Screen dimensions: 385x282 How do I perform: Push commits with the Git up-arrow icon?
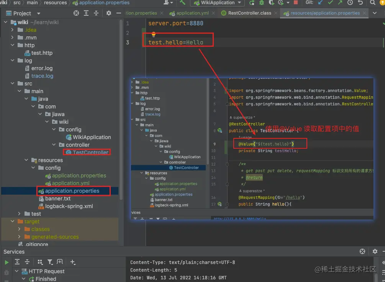pyautogui.click(x=340, y=3)
